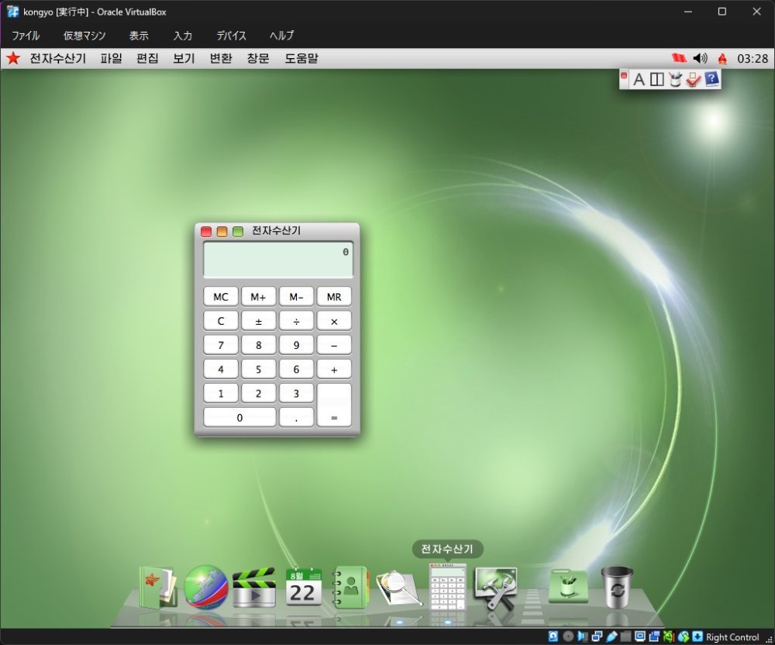Viewport: 775px width, 645px height.
Task: Open the 파일 menu
Action: pyautogui.click(x=111, y=58)
